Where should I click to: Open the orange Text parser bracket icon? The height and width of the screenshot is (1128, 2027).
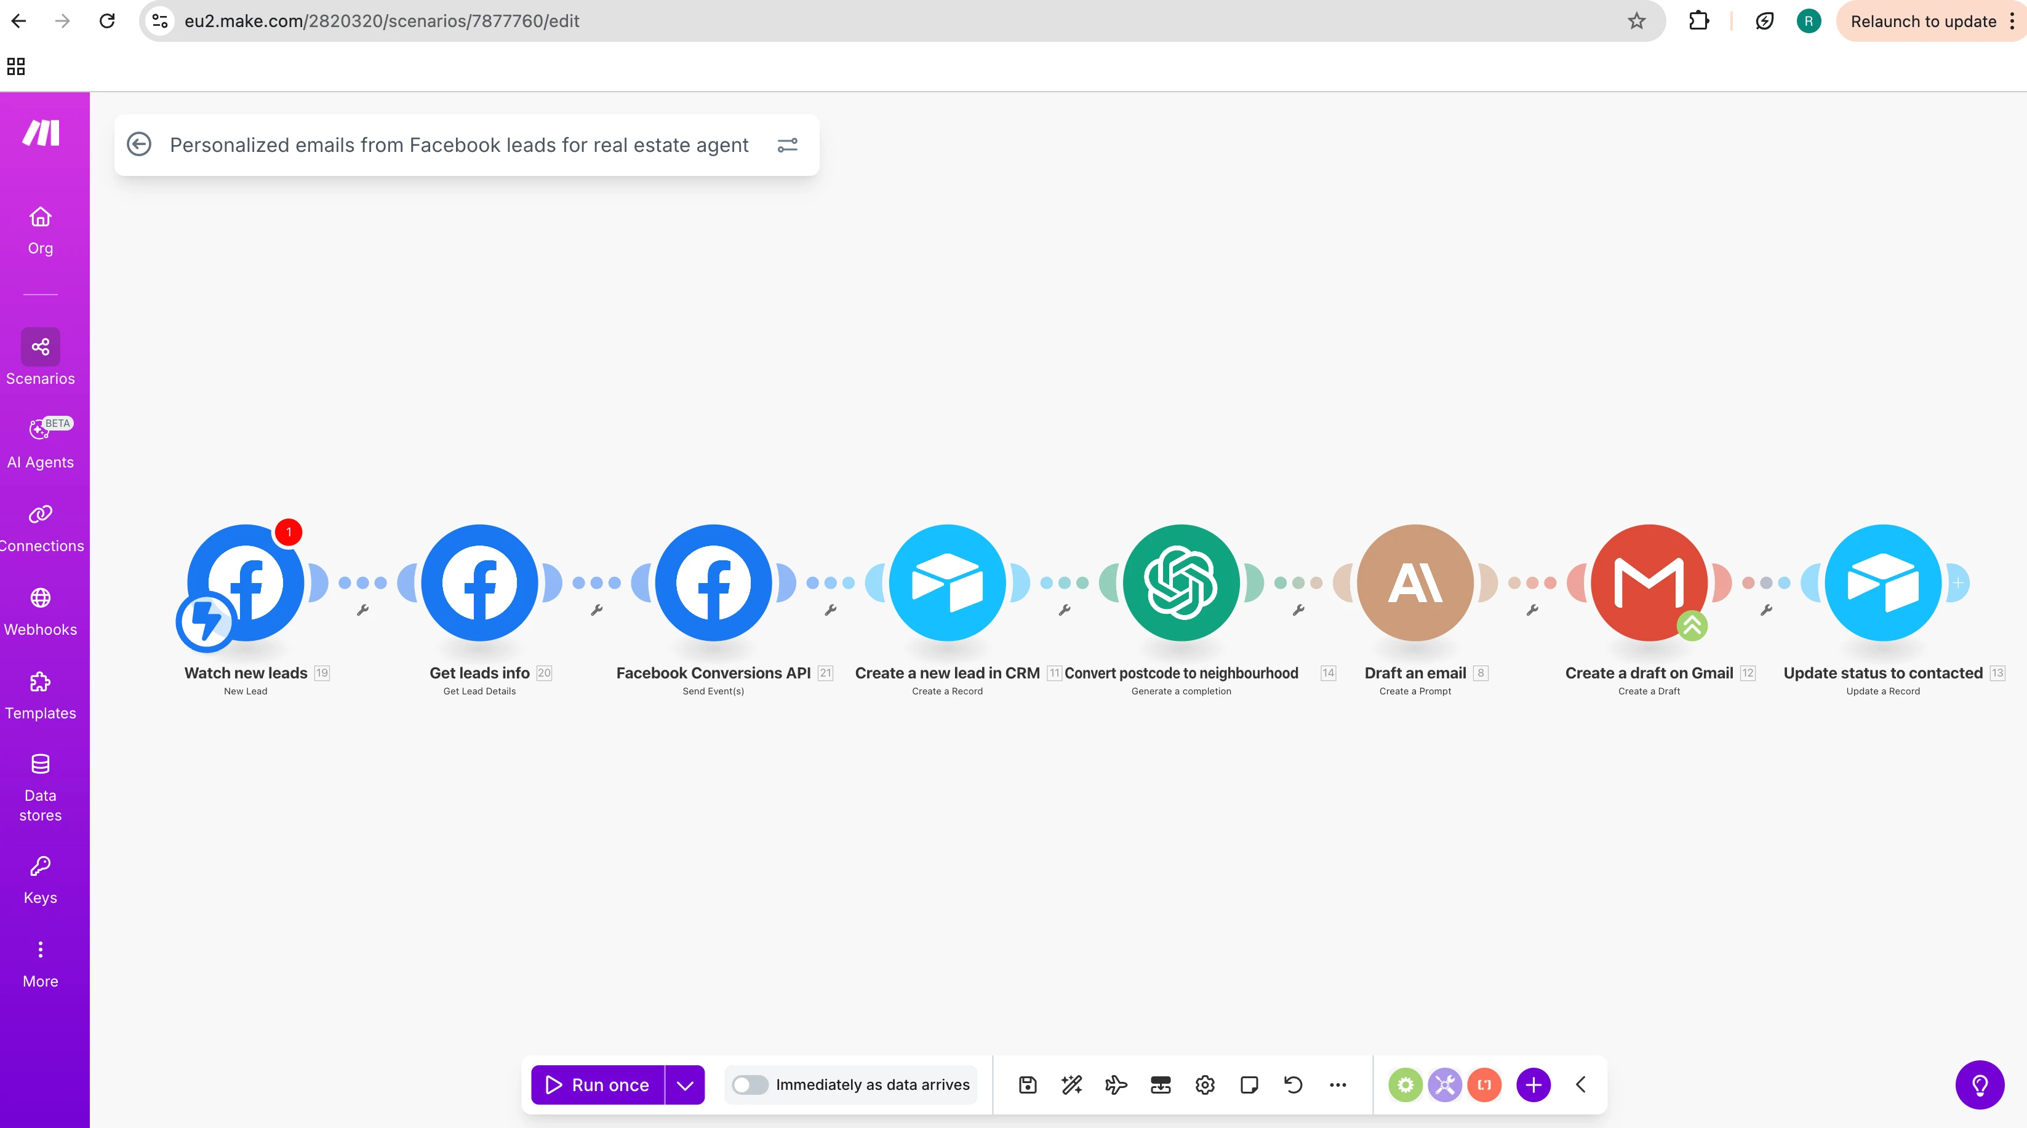(1484, 1085)
